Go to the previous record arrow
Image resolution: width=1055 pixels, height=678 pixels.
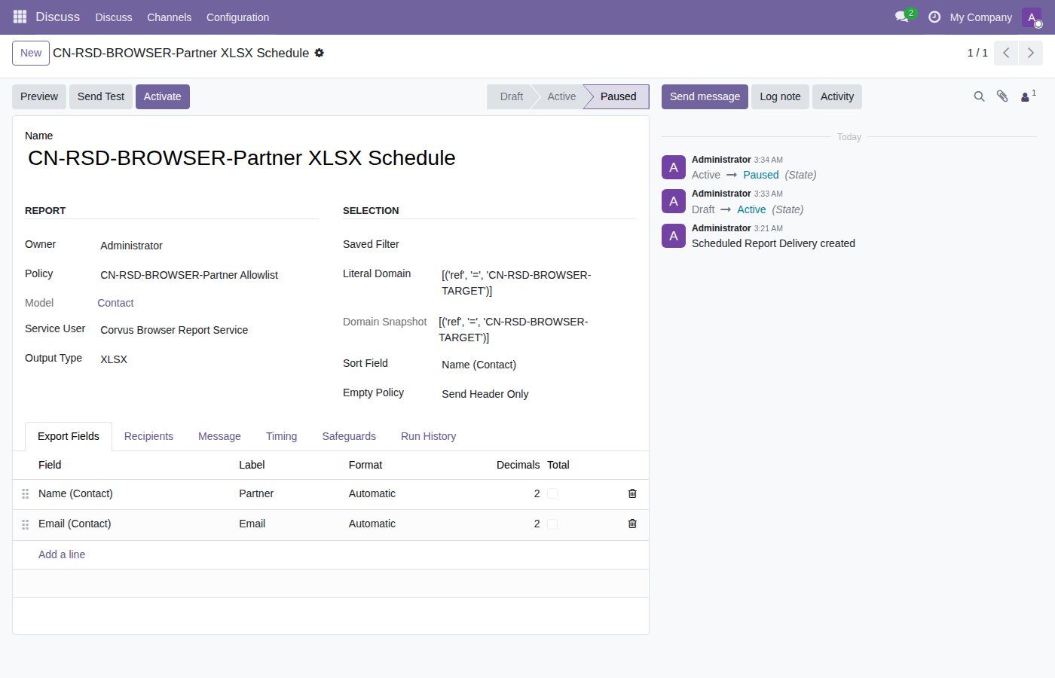tap(1006, 53)
